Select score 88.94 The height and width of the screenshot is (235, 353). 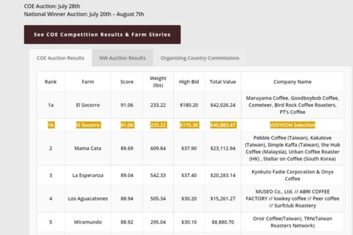(127, 198)
